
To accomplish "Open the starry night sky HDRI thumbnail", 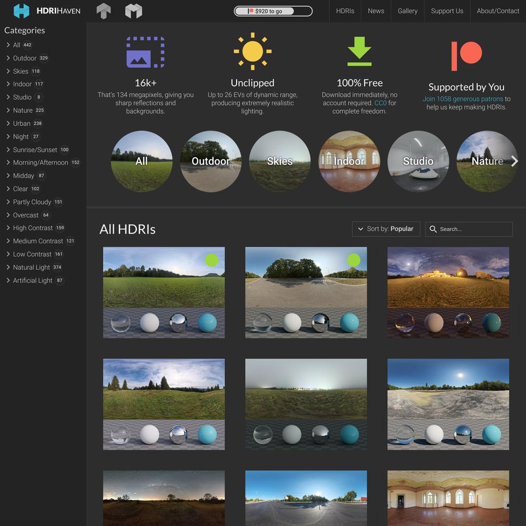I will pos(164,498).
